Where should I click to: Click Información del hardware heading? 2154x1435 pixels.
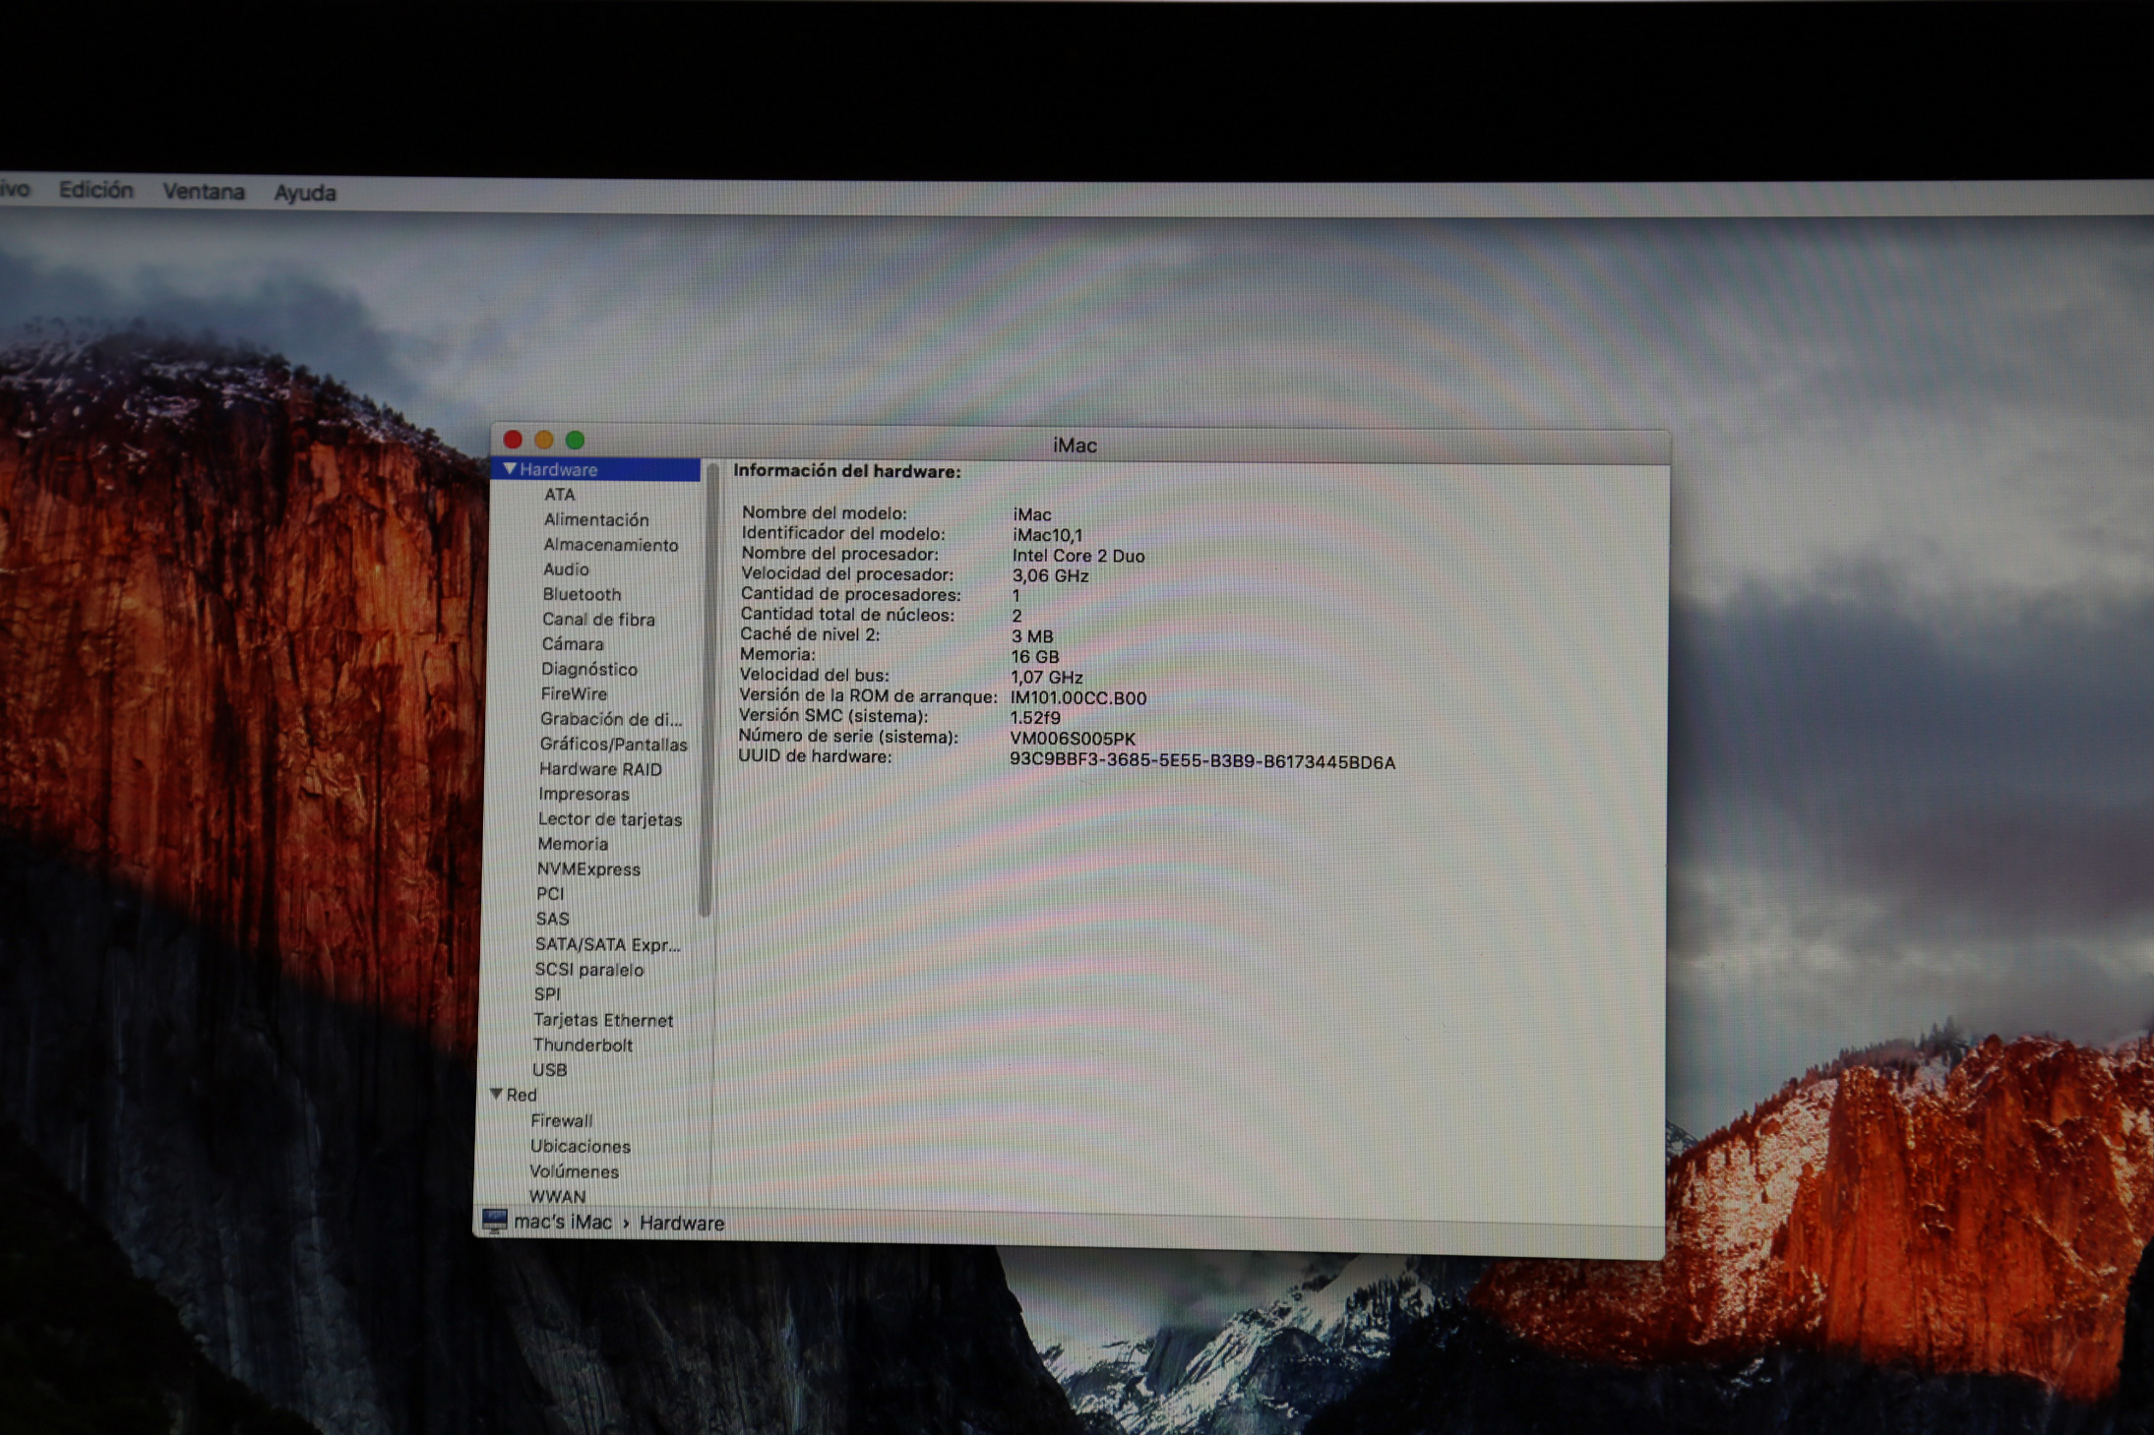(846, 471)
